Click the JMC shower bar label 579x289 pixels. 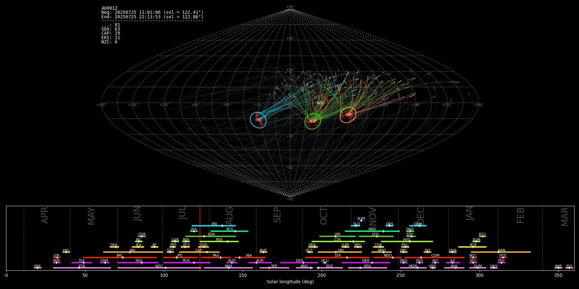(120, 256)
